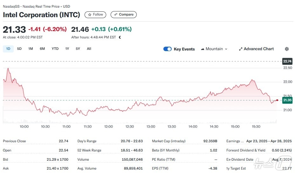
Task: Open the Advanced Chart link
Action: coord(256,49)
